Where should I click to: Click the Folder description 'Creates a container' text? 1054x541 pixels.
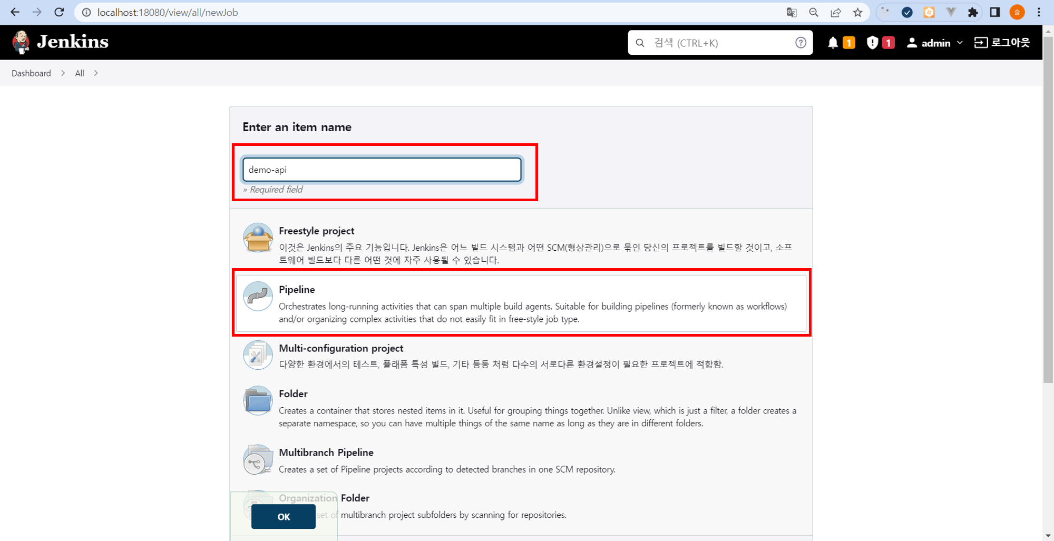click(538, 417)
